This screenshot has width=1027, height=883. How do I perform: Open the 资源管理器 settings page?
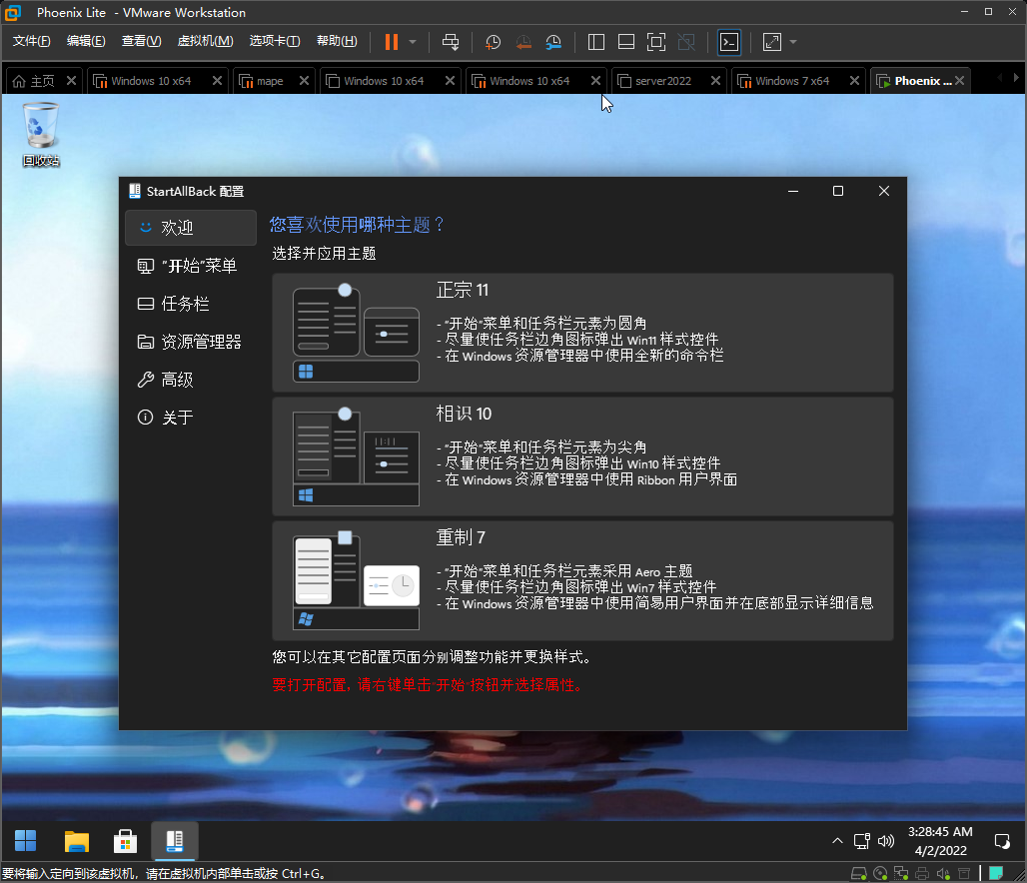tap(201, 342)
